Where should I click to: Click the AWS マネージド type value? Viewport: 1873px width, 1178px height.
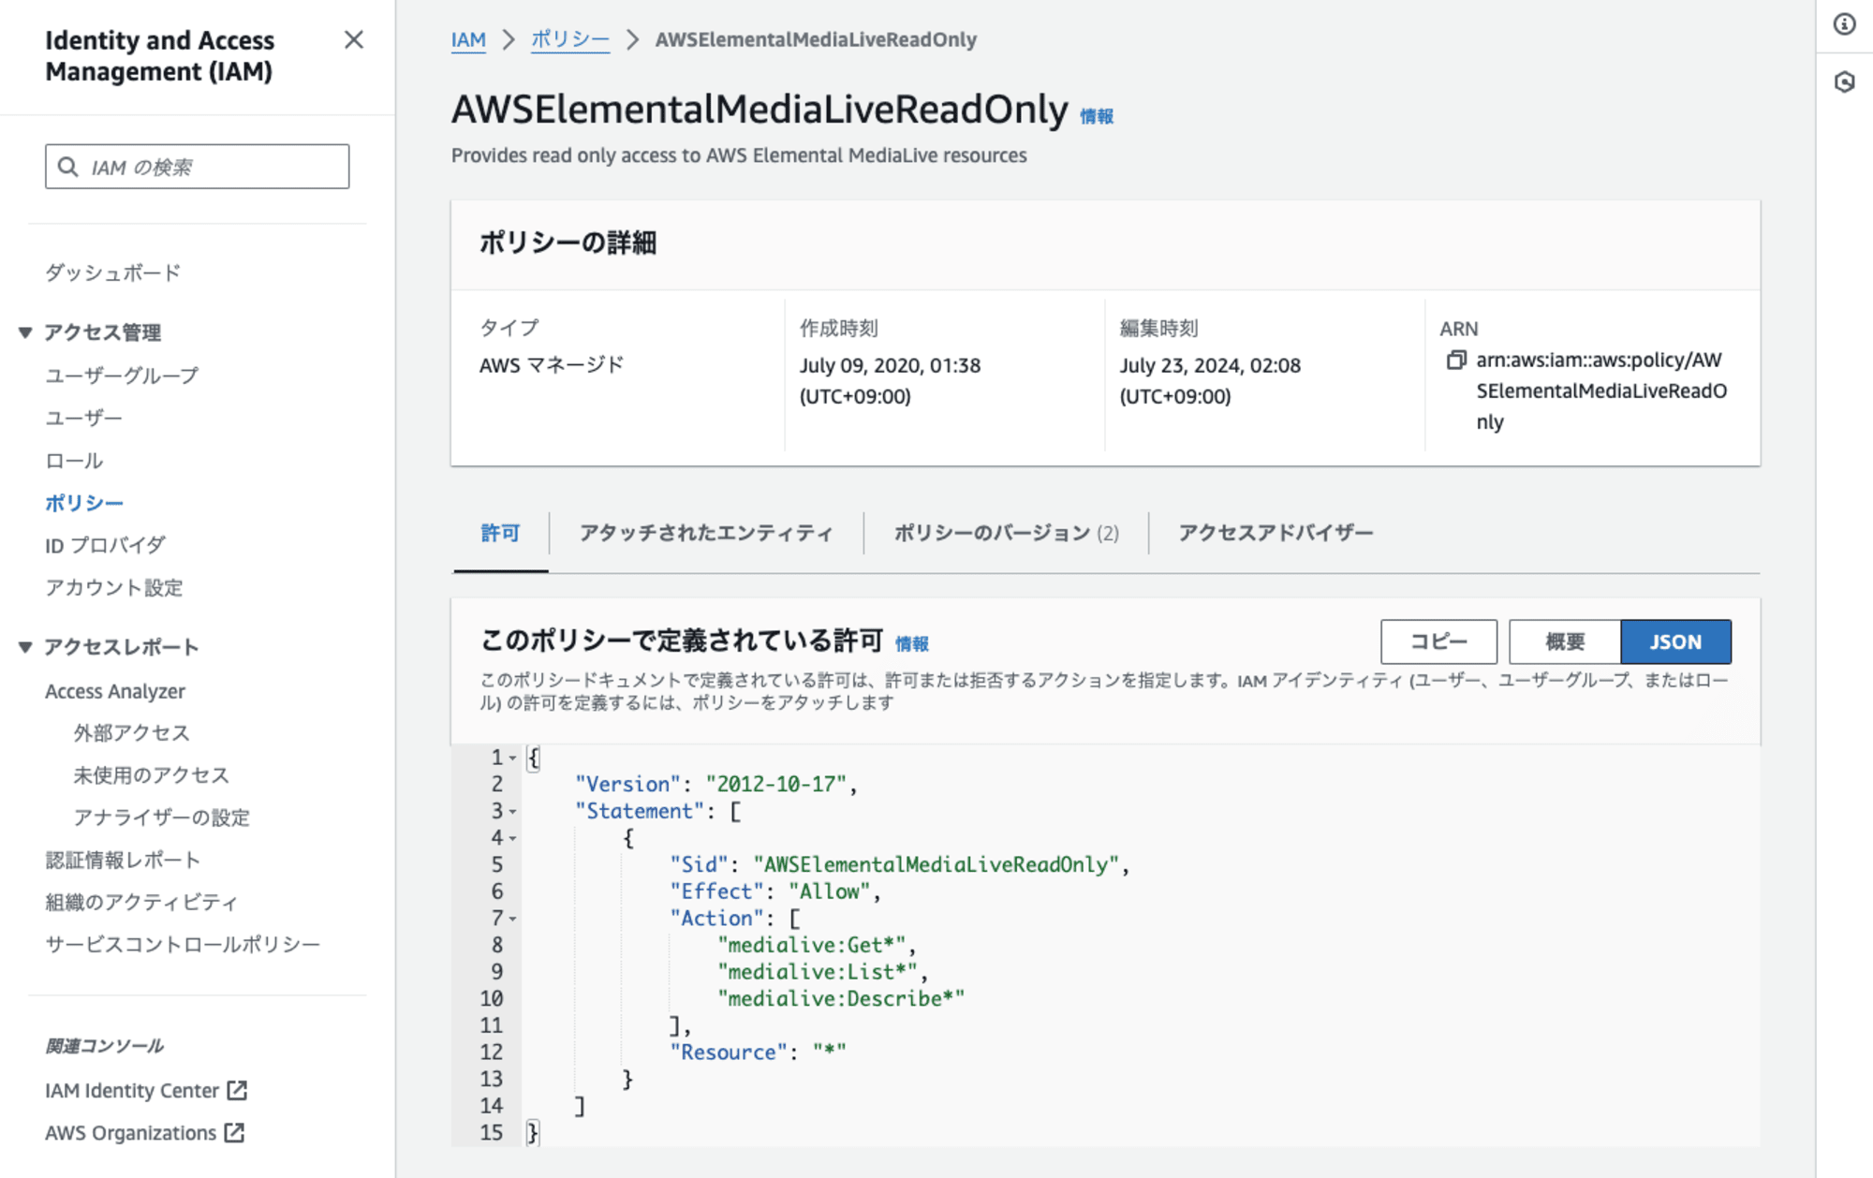tap(552, 365)
